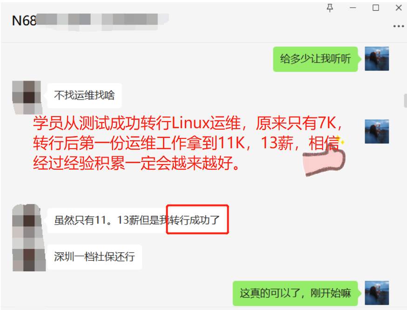Viewport: 407px width, 310px height.
Task: Select the message 不找运维找啥
Action: [x=84, y=96]
